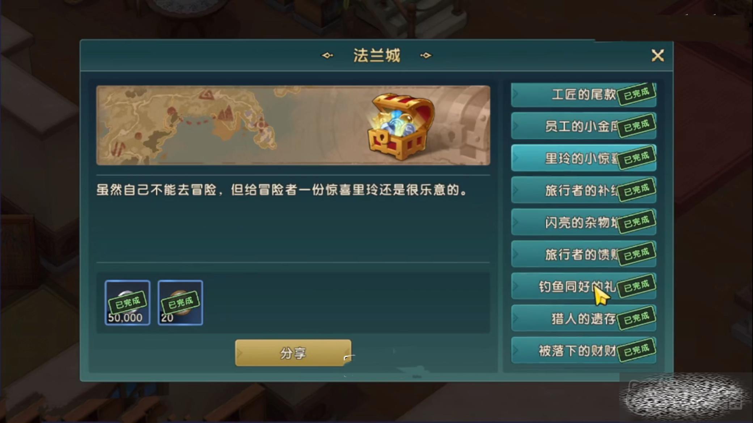
Task: Select the 工匠的尾款 list entry
Action: (584, 95)
